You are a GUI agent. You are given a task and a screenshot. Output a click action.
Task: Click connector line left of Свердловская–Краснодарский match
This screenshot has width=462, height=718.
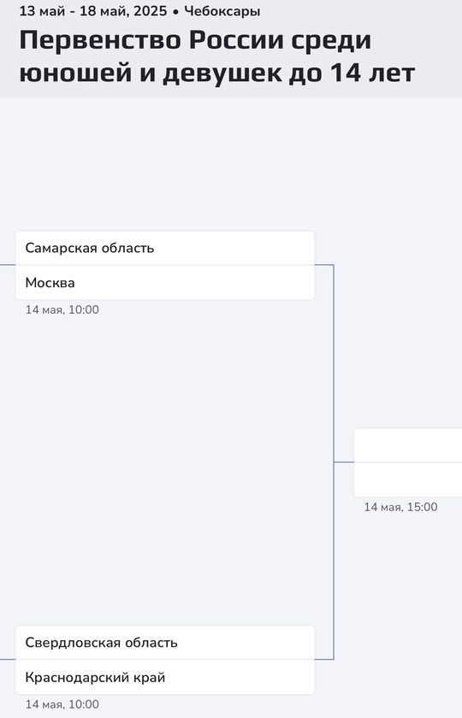[8, 659]
